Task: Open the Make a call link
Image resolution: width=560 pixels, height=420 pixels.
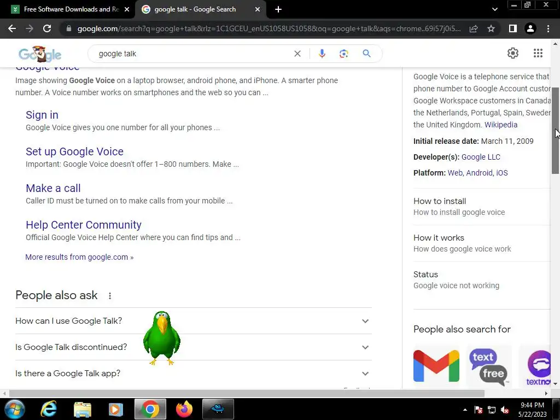Action: click(53, 188)
